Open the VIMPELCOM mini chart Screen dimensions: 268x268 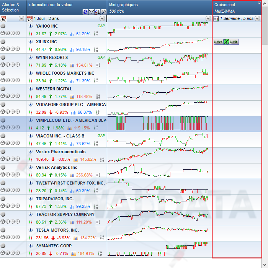pos(158,123)
